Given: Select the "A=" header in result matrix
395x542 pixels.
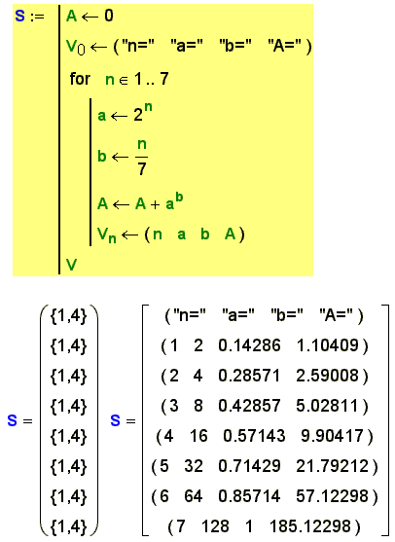Looking at the screenshot, I should (x=337, y=315).
